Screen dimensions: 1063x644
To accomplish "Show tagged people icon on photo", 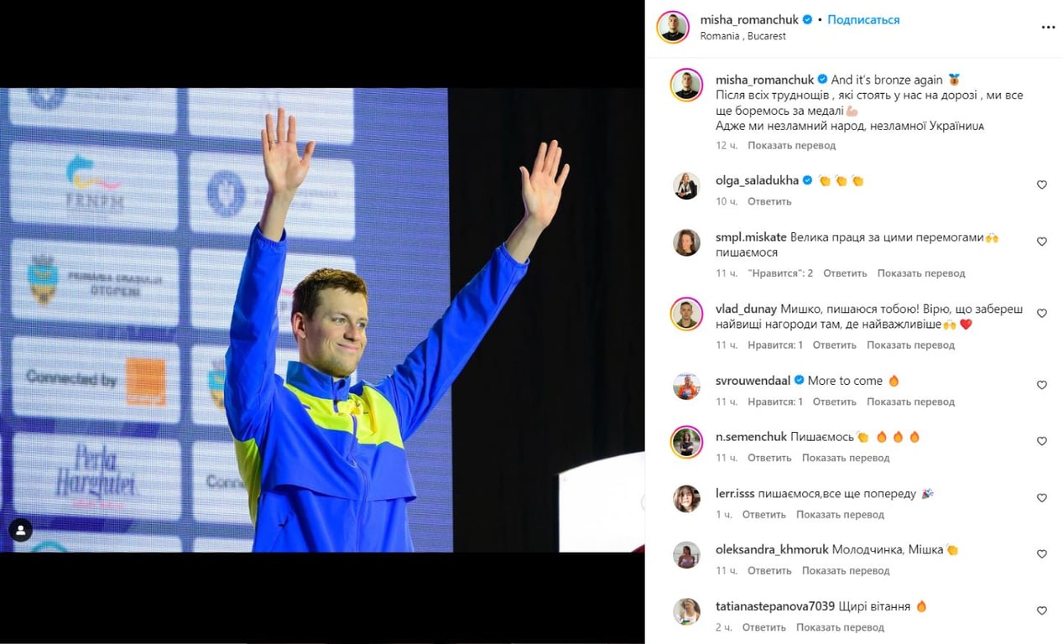I will click(20, 530).
